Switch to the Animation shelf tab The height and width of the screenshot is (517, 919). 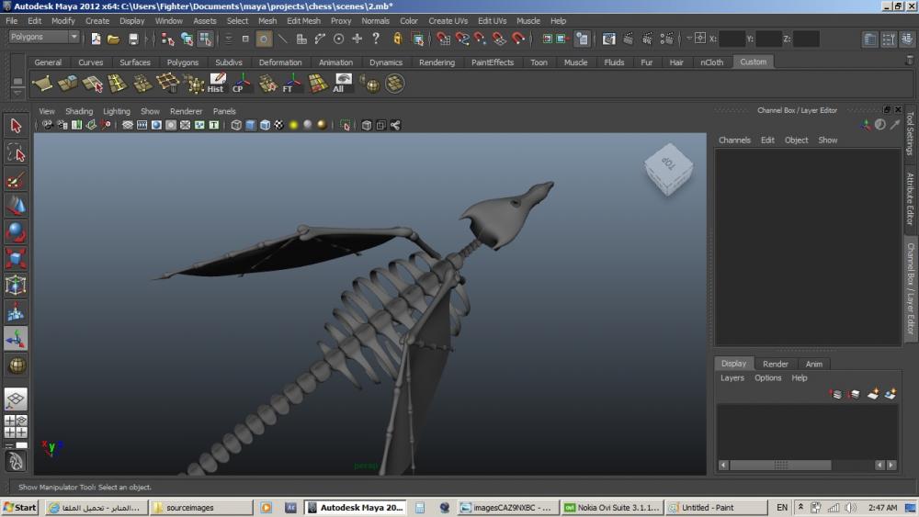click(335, 62)
